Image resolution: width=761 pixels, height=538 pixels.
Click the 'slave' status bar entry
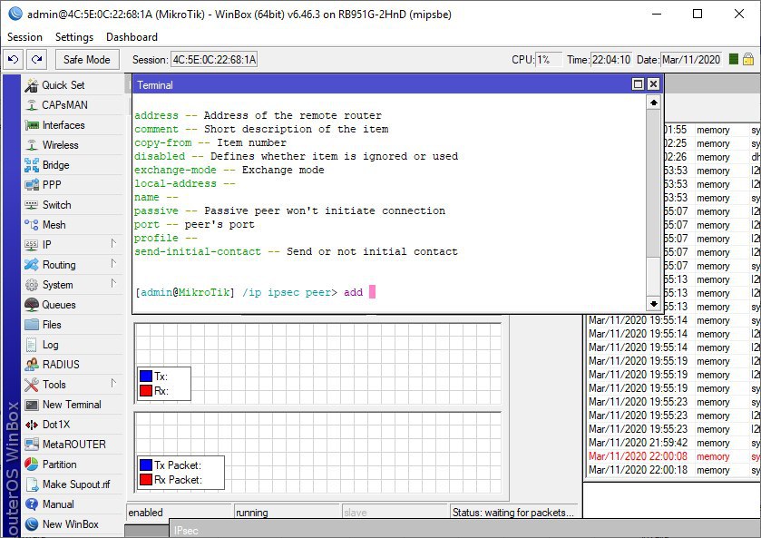click(395, 513)
